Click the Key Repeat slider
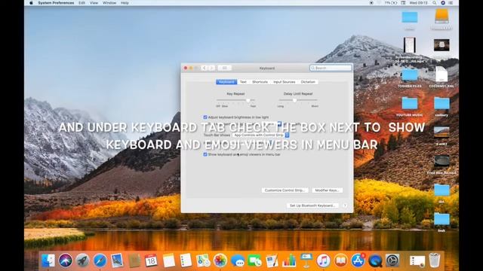 [235, 100]
